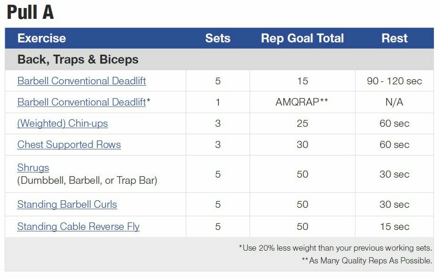
Task: Select the Back, Traps & Biceps section row
Action: [x=219, y=59]
